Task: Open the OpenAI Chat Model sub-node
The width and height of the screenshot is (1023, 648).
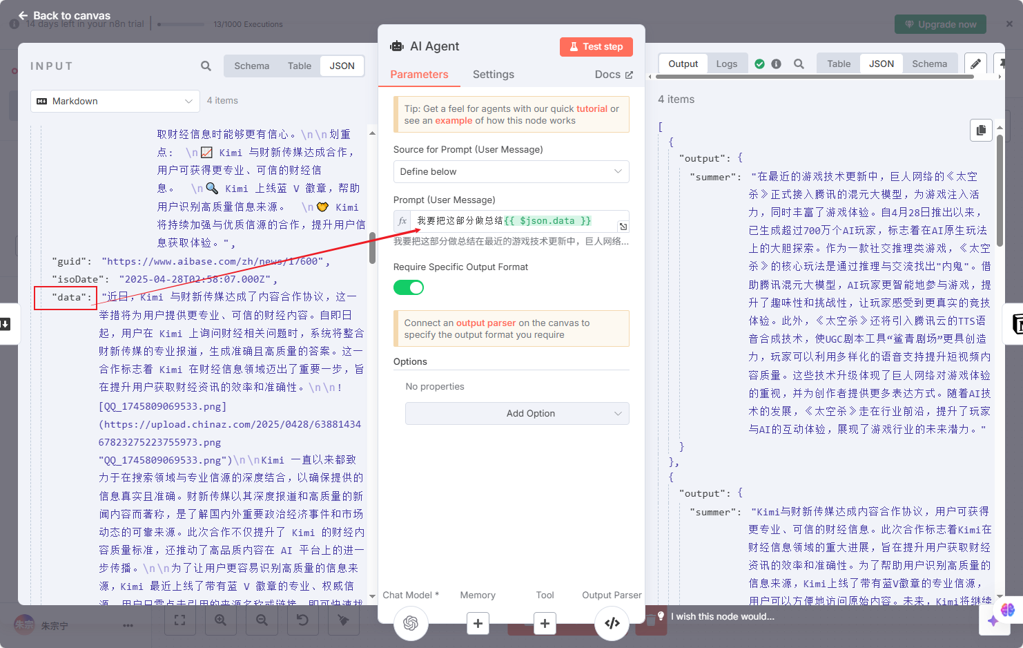Action: coord(411,623)
